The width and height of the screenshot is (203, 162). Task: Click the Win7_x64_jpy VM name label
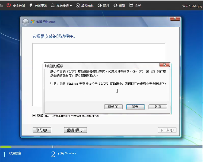coord(192,6)
